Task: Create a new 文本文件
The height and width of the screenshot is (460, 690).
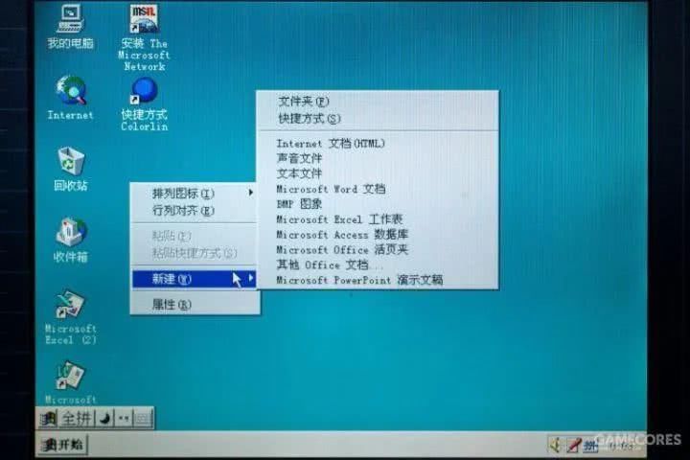Action: (378, 173)
